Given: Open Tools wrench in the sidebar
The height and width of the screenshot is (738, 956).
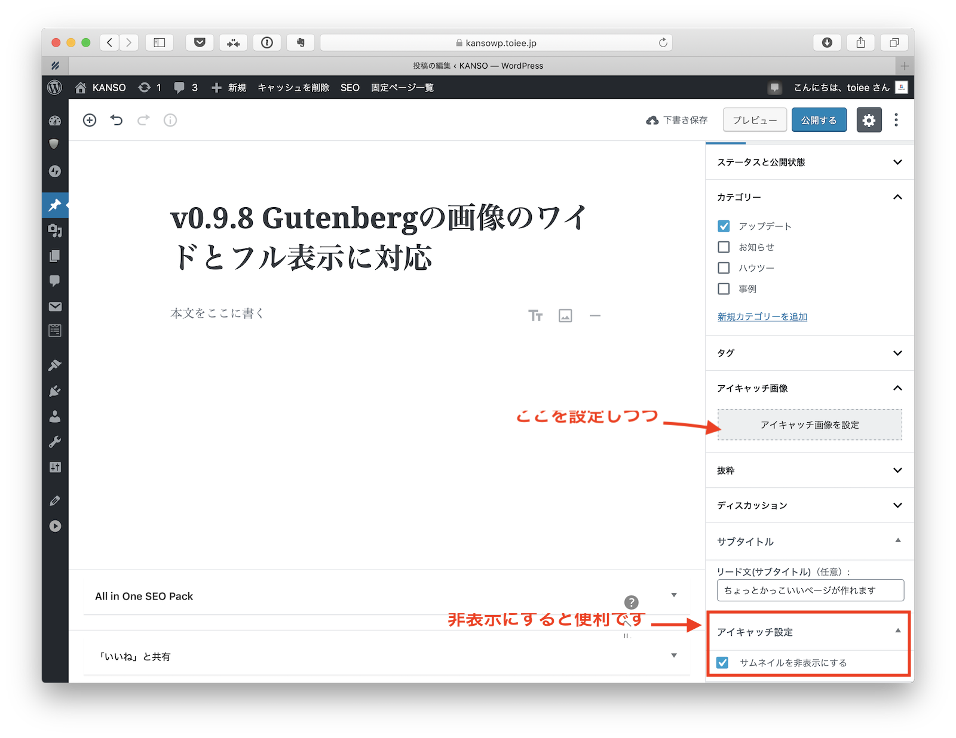Looking at the screenshot, I should pos(55,442).
